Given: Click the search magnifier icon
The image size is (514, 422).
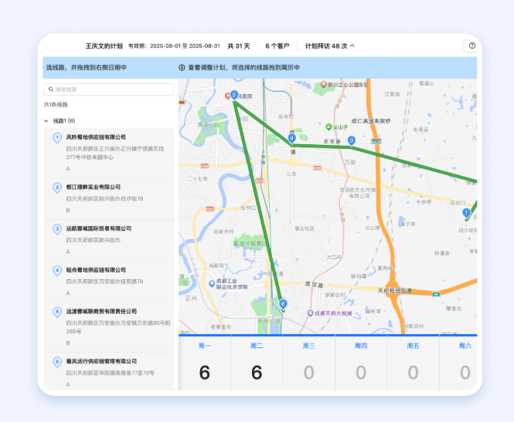Looking at the screenshot, I should pos(51,89).
